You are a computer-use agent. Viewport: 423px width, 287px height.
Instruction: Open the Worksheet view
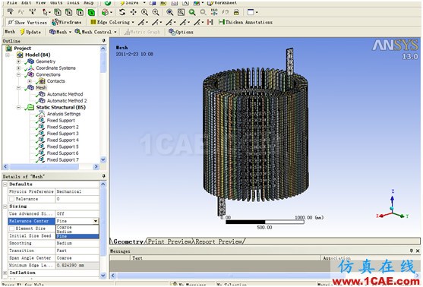click(x=222, y=3)
